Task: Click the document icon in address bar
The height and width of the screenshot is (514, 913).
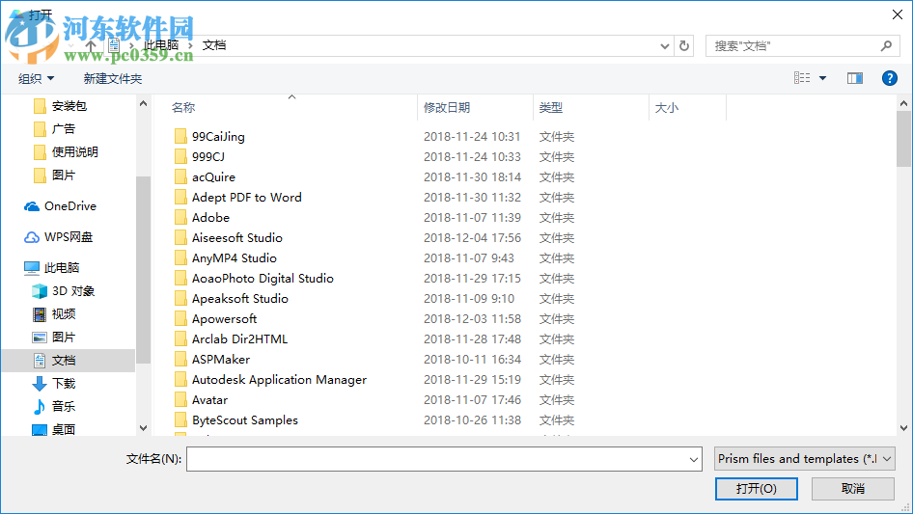Action: point(114,45)
